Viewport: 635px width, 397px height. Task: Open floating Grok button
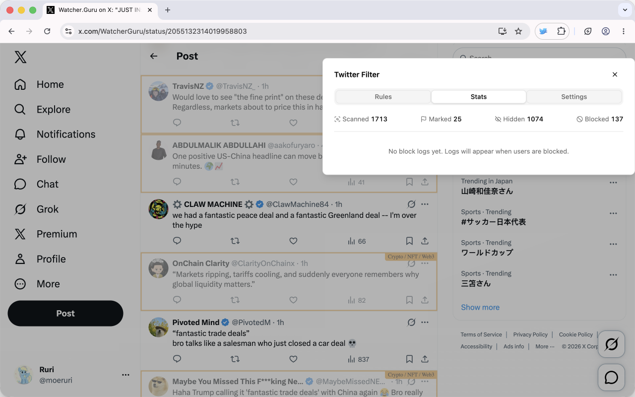click(x=611, y=344)
